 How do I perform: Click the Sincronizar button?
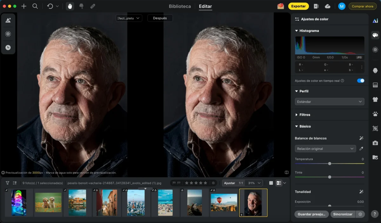(343, 214)
